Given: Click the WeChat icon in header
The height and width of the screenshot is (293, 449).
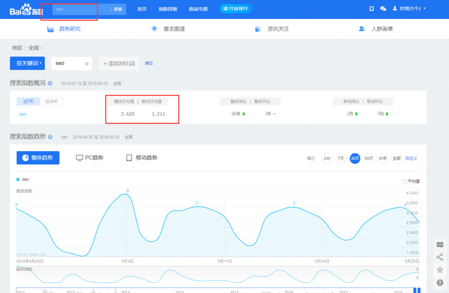Looking at the screenshot, I should pos(383,9).
